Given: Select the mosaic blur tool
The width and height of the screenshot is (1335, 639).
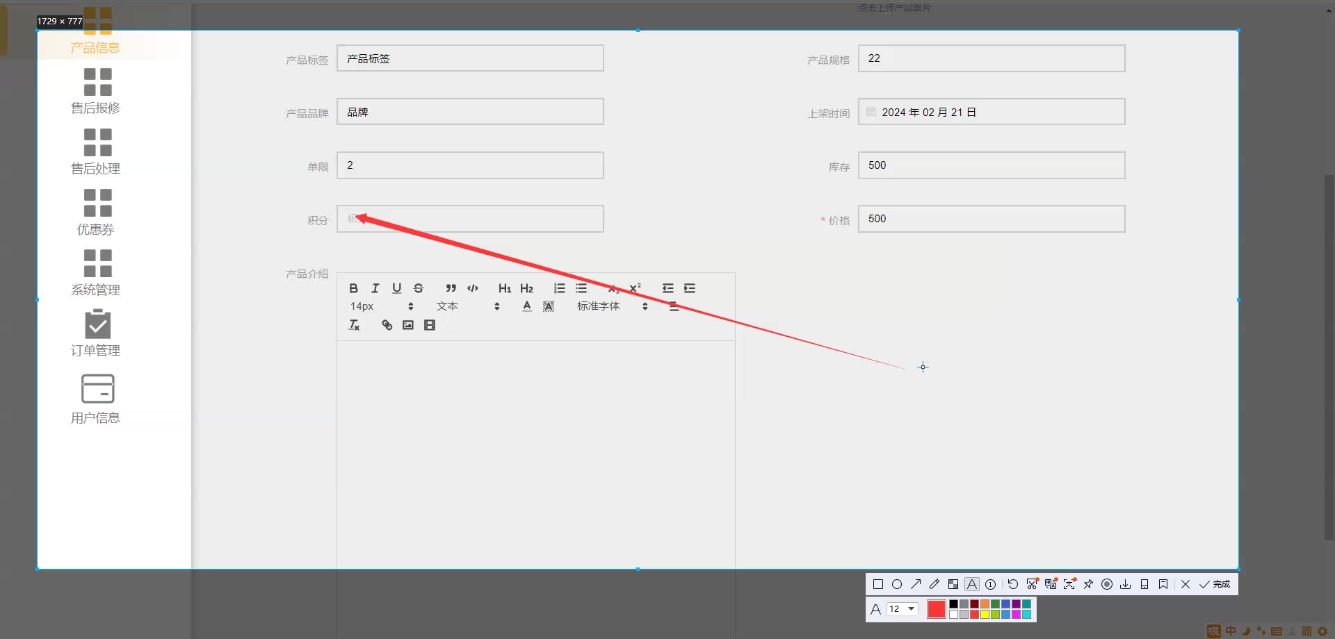Looking at the screenshot, I should (x=953, y=584).
